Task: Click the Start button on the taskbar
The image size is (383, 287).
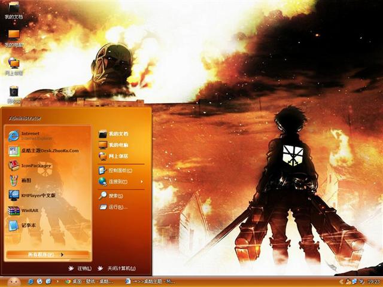Action: (14, 282)
